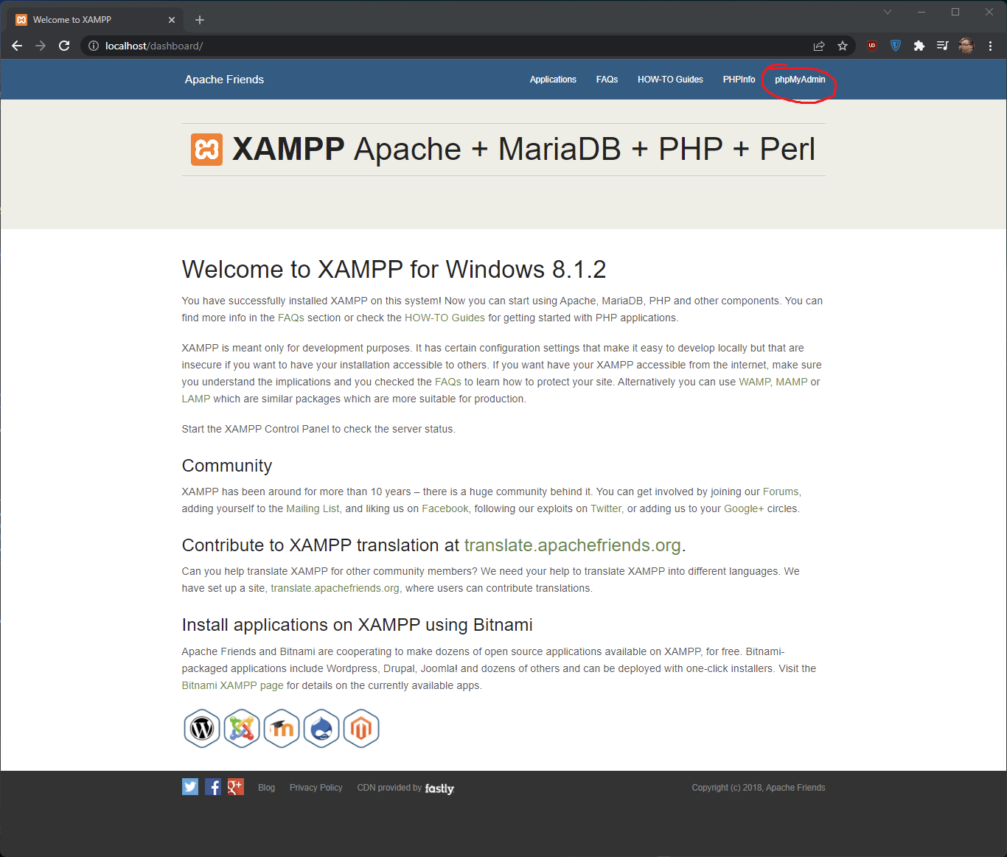
Task: Select the Welcome to XAMPP browser tab
Action: click(x=96, y=20)
